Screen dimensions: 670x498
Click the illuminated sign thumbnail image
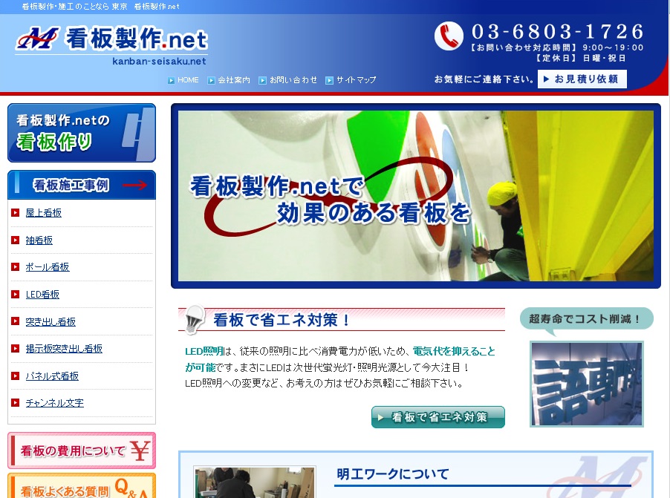[x=586, y=384]
